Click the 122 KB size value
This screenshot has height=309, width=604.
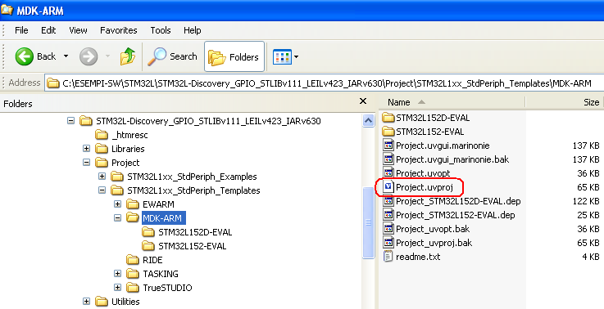[x=586, y=201]
